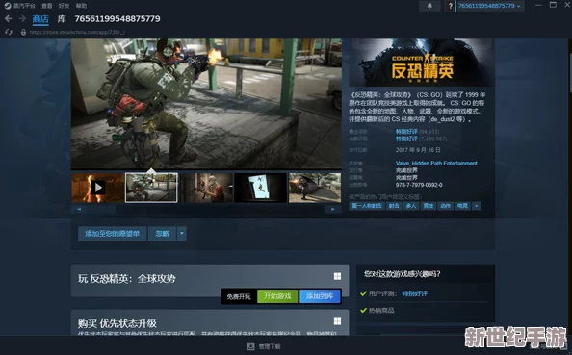Viewport: 572px width, 355px height.
Task: Click the publication number 978-7-7979-0692-0
Action: pos(419,185)
